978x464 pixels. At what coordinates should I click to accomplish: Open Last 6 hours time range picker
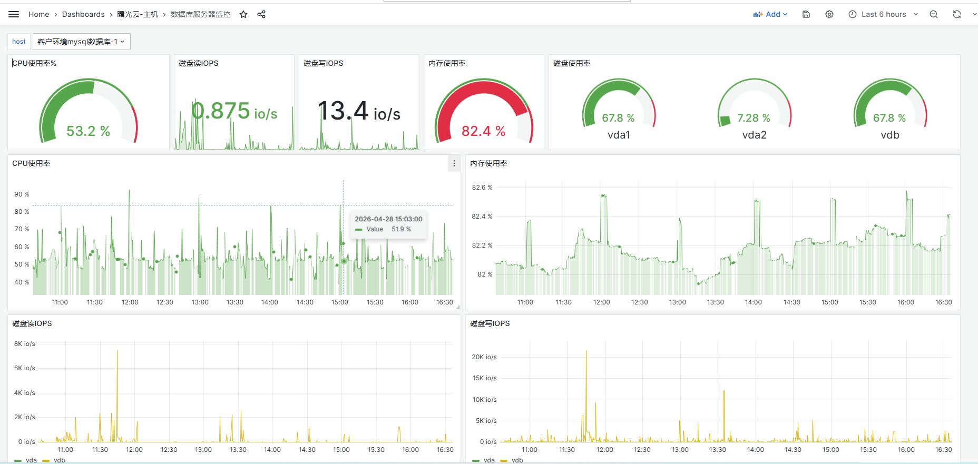pyautogui.click(x=883, y=14)
